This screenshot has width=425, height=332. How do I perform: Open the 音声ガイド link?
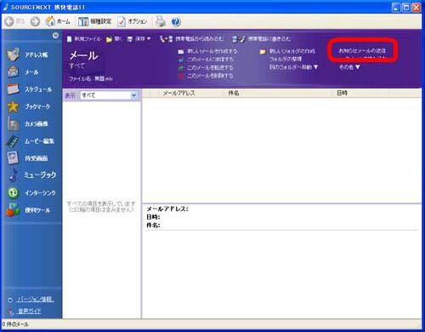[29, 311]
